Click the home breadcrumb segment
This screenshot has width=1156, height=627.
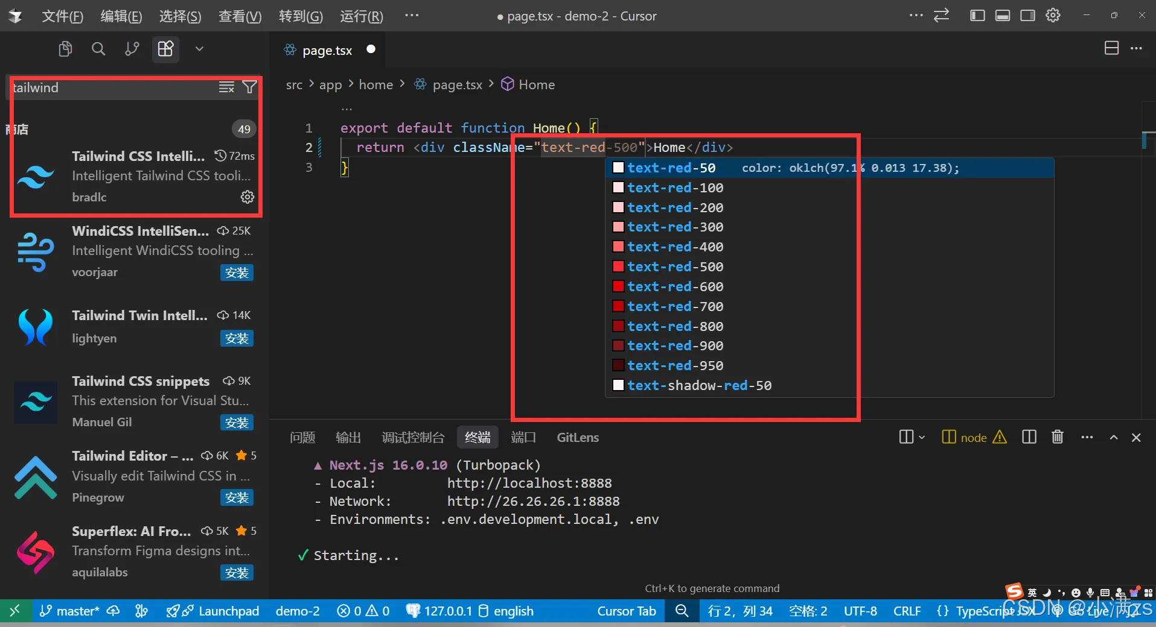pos(375,85)
